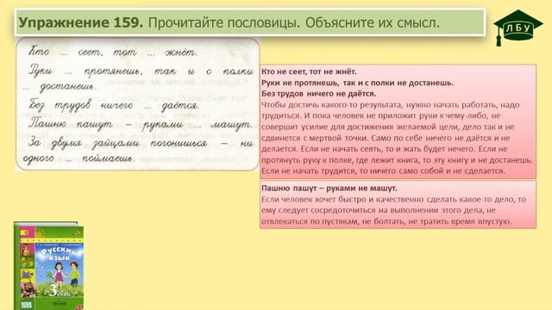Click the bold answer 'Руки не протянешь, так и с полки не достанешь.'
The height and width of the screenshot is (310, 552).
point(357,83)
